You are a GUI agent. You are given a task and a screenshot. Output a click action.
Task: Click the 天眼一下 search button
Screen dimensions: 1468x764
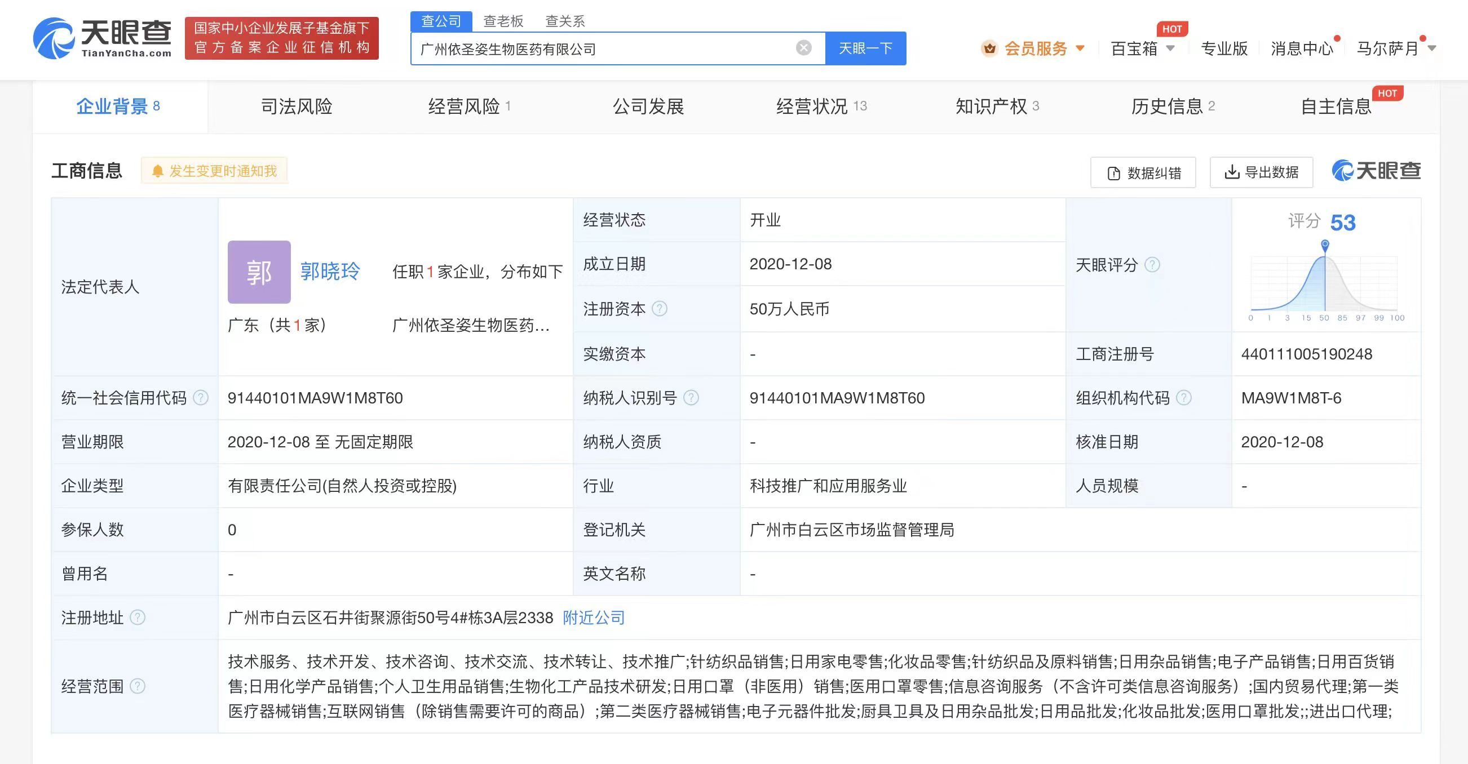coord(865,48)
